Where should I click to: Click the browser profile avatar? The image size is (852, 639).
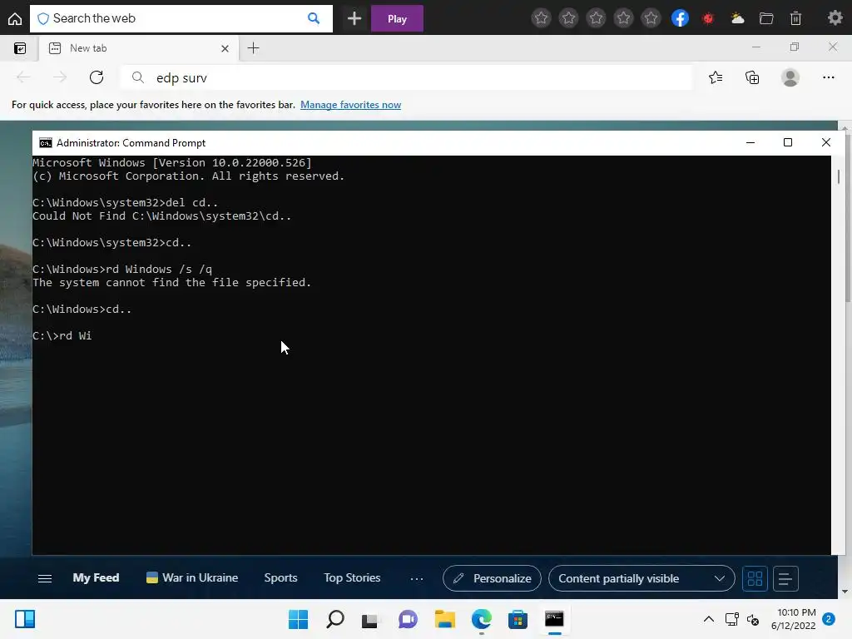click(790, 77)
